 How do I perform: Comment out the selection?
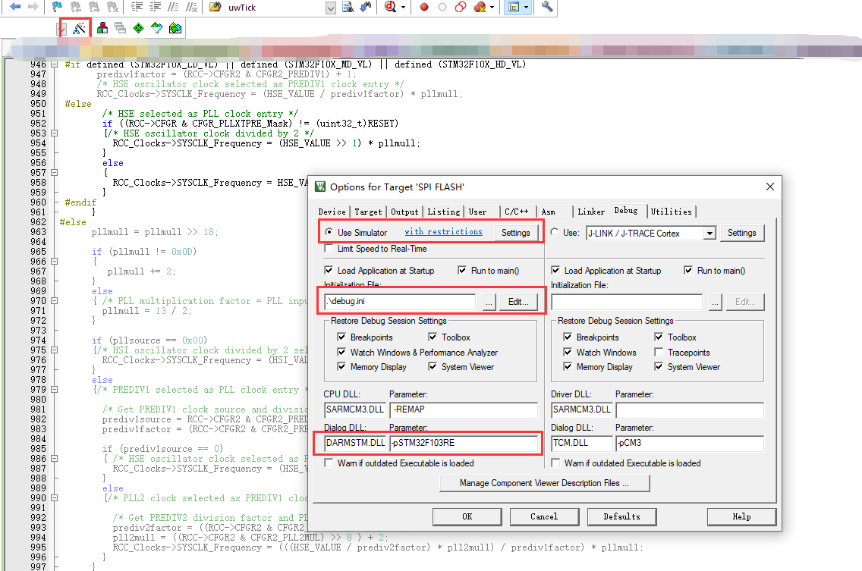tap(173, 7)
